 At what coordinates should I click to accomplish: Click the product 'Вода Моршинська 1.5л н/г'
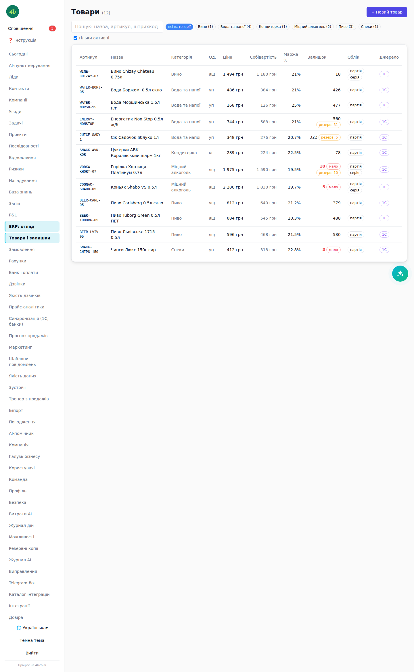pyautogui.click(x=135, y=105)
